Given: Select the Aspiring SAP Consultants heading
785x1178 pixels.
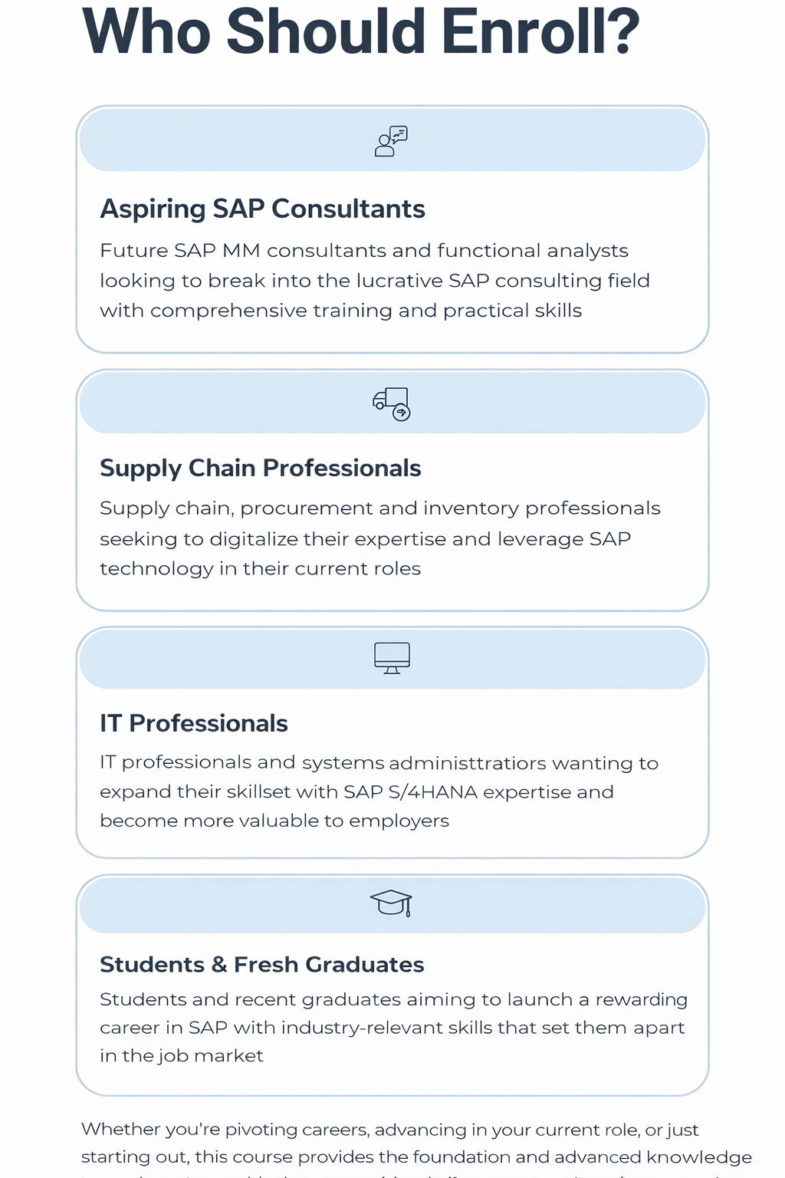Looking at the screenshot, I should click(x=262, y=209).
